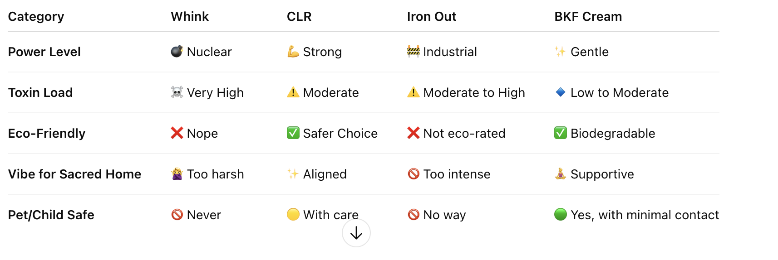Click the sparkles icon next to Gentle
The image size is (778, 260).
click(561, 52)
